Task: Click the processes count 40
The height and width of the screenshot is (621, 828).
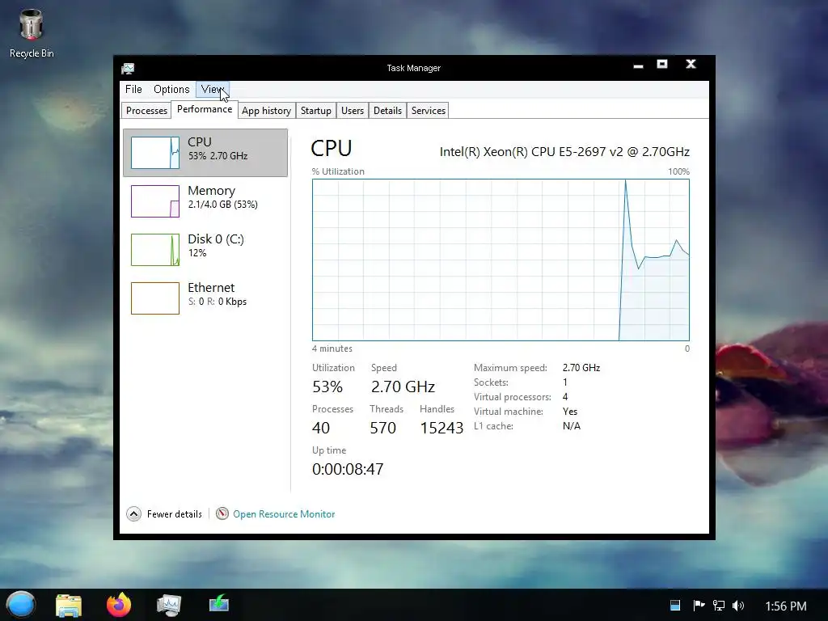Action: pyautogui.click(x=321, y=428)
